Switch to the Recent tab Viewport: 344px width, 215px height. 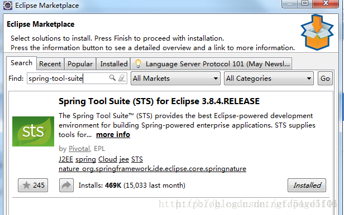coord(50,64)
